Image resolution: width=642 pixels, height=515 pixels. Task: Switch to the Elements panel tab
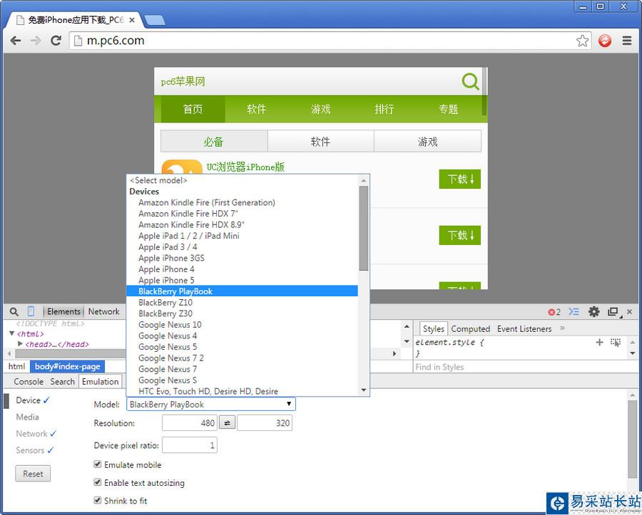(63, 311)
